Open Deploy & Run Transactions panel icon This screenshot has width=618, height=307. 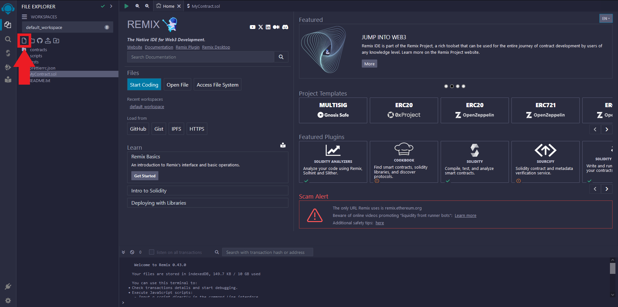[8, 67]
